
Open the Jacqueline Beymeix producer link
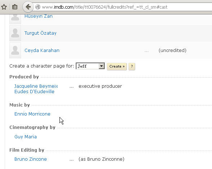[x=36, y=86]
